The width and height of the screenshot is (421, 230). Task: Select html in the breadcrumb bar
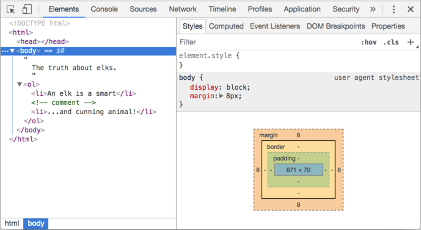point(12,223)
